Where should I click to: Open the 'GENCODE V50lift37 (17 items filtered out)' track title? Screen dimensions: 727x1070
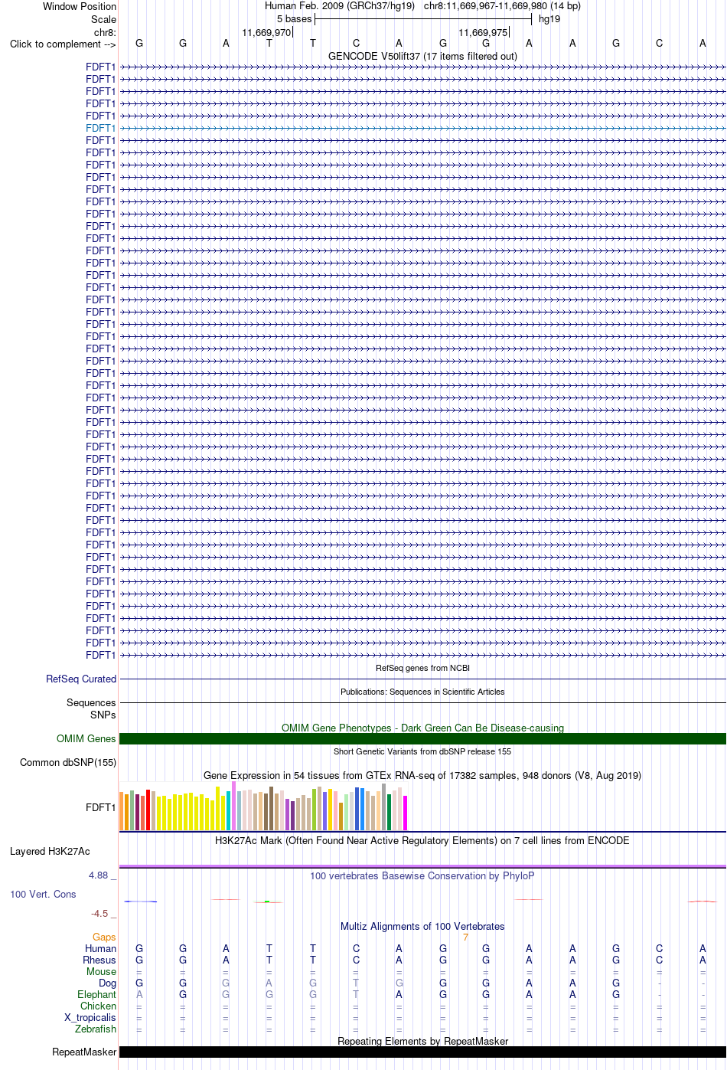tap(422, 57)
